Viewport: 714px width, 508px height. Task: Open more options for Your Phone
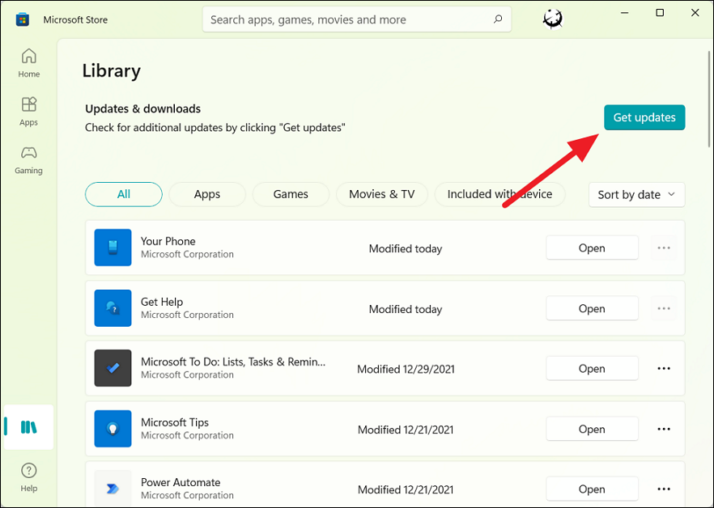664,248
